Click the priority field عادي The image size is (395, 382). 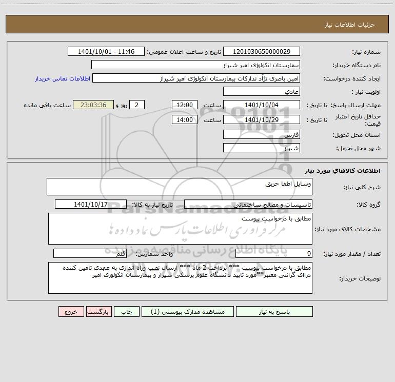point(262,91)
